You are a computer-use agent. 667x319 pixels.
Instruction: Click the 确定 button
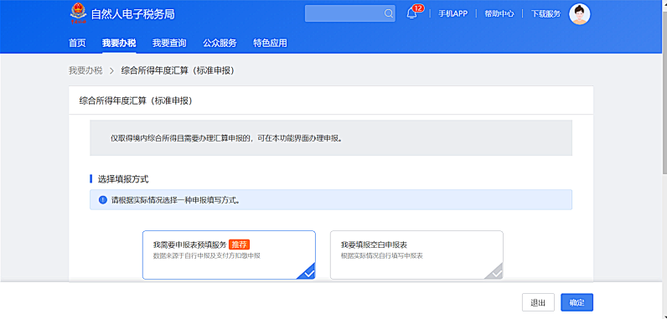[x=577, y=302]
